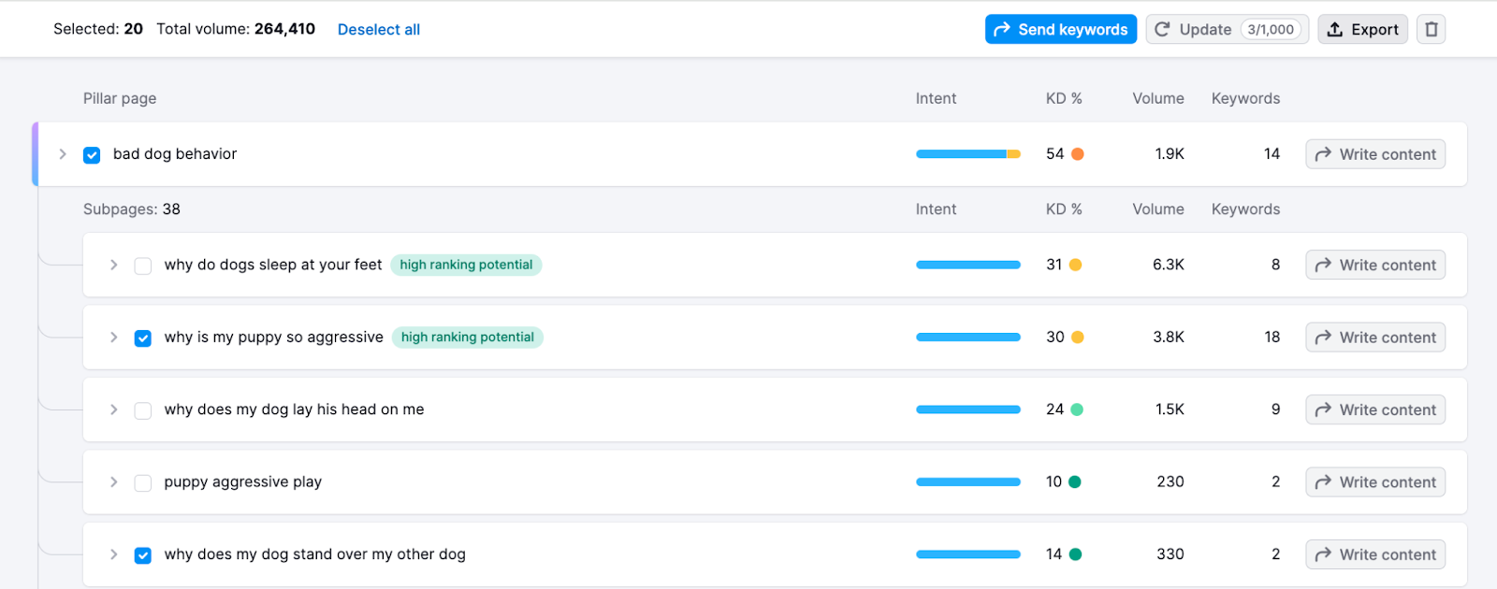Write content for 'bad dog behavior'
The height and width of the screenshot is (589, 1497).
point(1374,154)
